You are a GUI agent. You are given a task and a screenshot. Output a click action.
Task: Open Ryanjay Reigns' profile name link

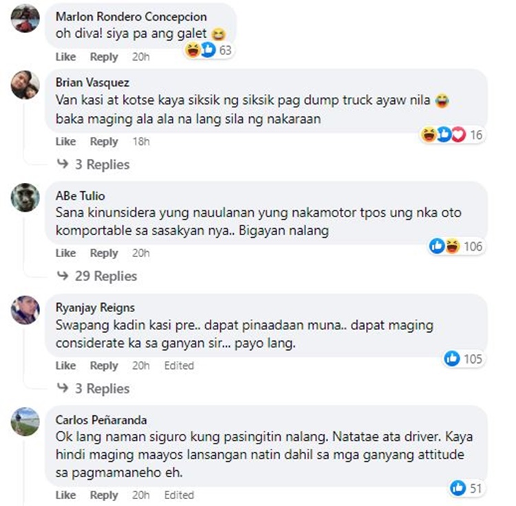click(95, 308)
